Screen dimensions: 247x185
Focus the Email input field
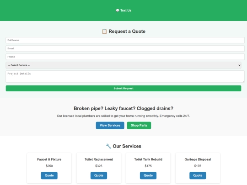[125, 48]
